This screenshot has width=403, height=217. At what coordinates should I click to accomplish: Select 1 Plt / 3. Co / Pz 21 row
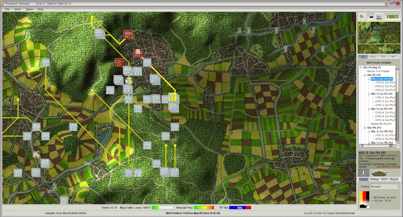(x=385, y=98)
